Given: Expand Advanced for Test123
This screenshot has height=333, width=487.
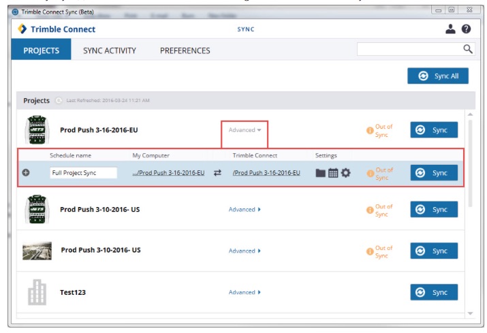Looking at the screenshot, I should 245,292.
